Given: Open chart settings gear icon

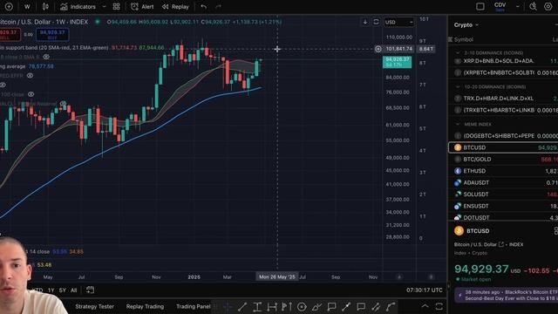Looking at the screenshot, I should (548, 6).
